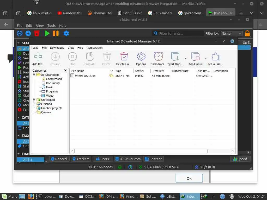Click qBittorrent add torrent link icon
267x200 pixels.
(x=20, y=33)
